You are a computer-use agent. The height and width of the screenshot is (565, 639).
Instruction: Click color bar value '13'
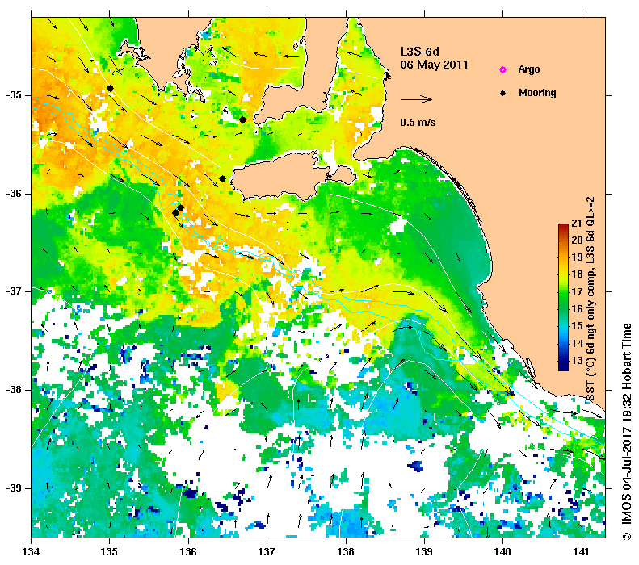[577, 361]
